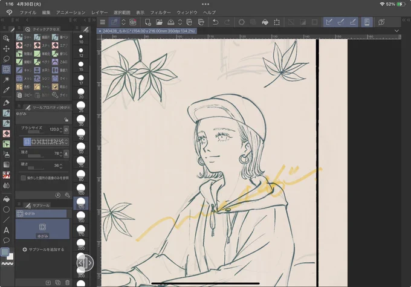Open dropdown arrows beside Clip Studio button
411x287 pixels.
123,22
